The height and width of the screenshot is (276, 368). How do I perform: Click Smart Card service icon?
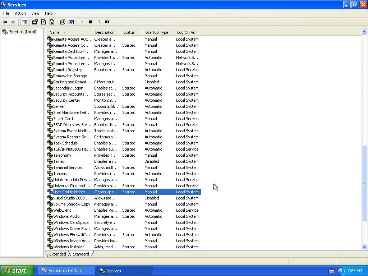pos(50,118)
